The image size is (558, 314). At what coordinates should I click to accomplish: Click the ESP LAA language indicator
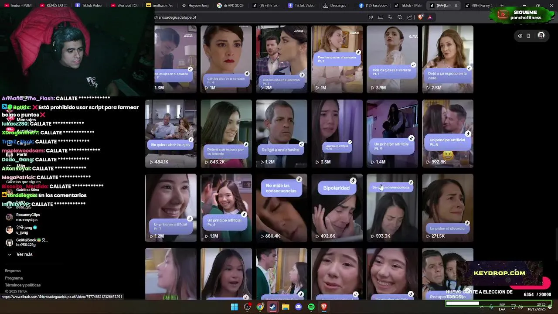tap(502, 307)
